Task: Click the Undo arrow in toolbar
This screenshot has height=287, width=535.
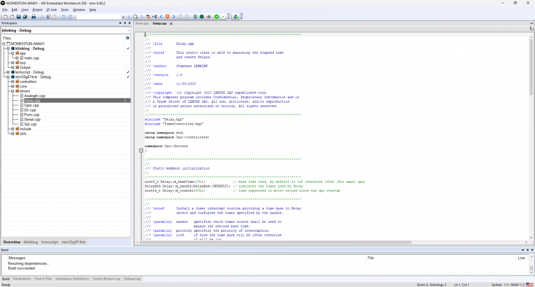Action: (x=64, y=17)
